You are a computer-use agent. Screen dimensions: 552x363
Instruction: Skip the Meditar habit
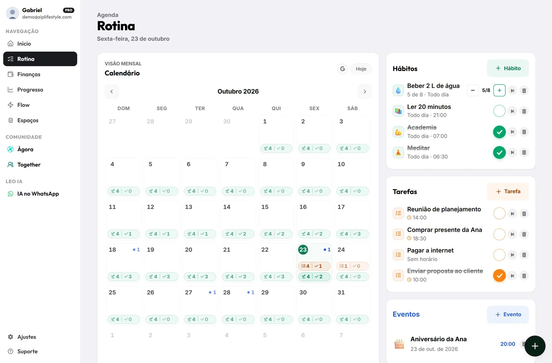pos(512,153)
